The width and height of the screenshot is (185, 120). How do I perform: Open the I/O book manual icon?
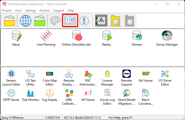point(70,20)
